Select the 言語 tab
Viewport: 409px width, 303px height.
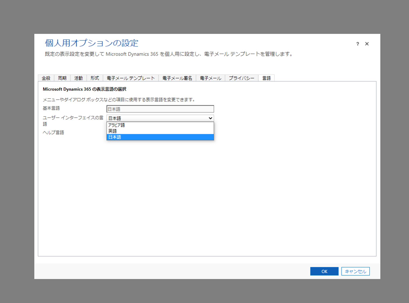266,78
